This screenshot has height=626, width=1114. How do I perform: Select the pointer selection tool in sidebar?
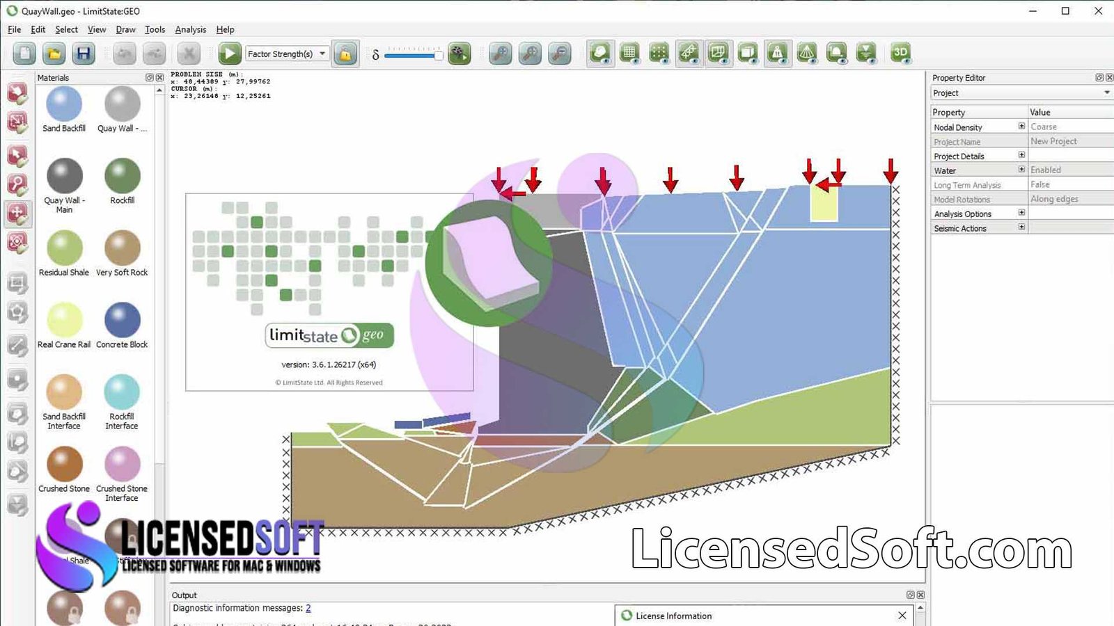(17, 94)
